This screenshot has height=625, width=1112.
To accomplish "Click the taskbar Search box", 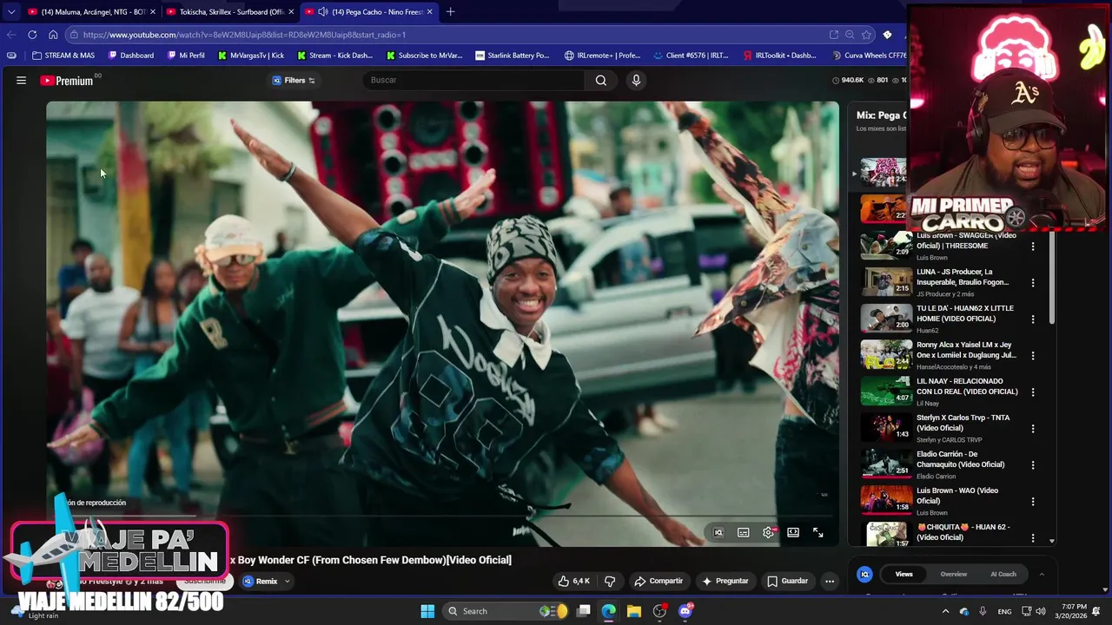I will (x=506, y=611).
